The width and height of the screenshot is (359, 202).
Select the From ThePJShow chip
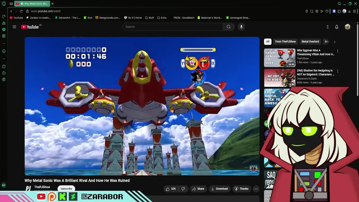(x=286, y=42)
